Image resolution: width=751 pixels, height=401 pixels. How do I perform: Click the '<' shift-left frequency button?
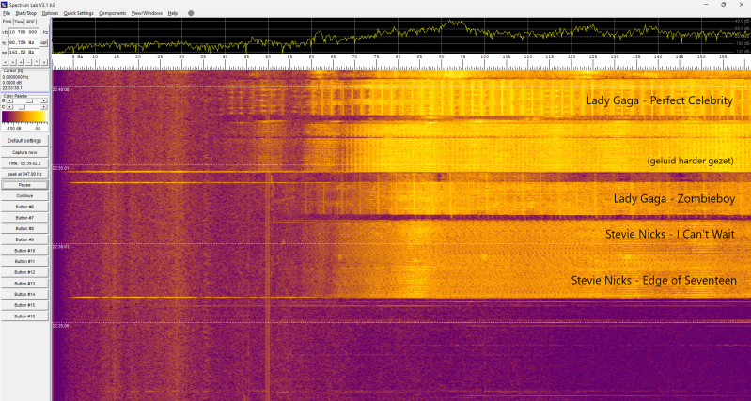point(5,62)
